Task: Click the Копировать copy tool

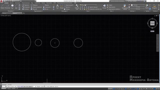Action: (26, 7)
